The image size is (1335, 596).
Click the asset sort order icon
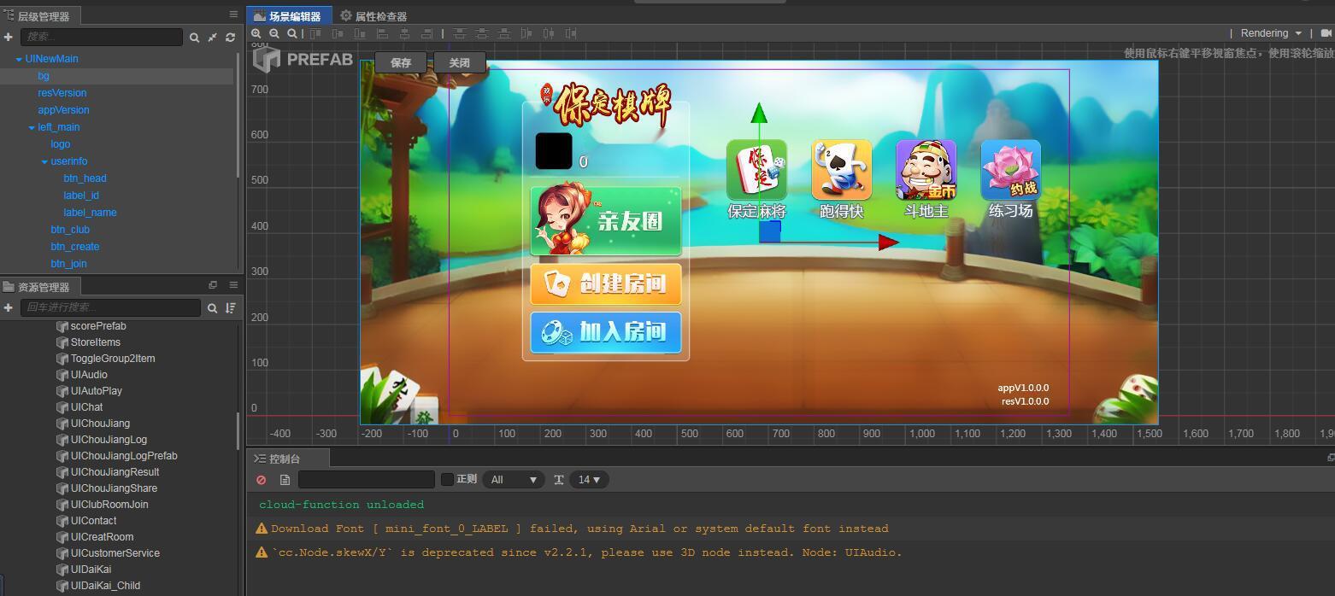coord(230,307)
